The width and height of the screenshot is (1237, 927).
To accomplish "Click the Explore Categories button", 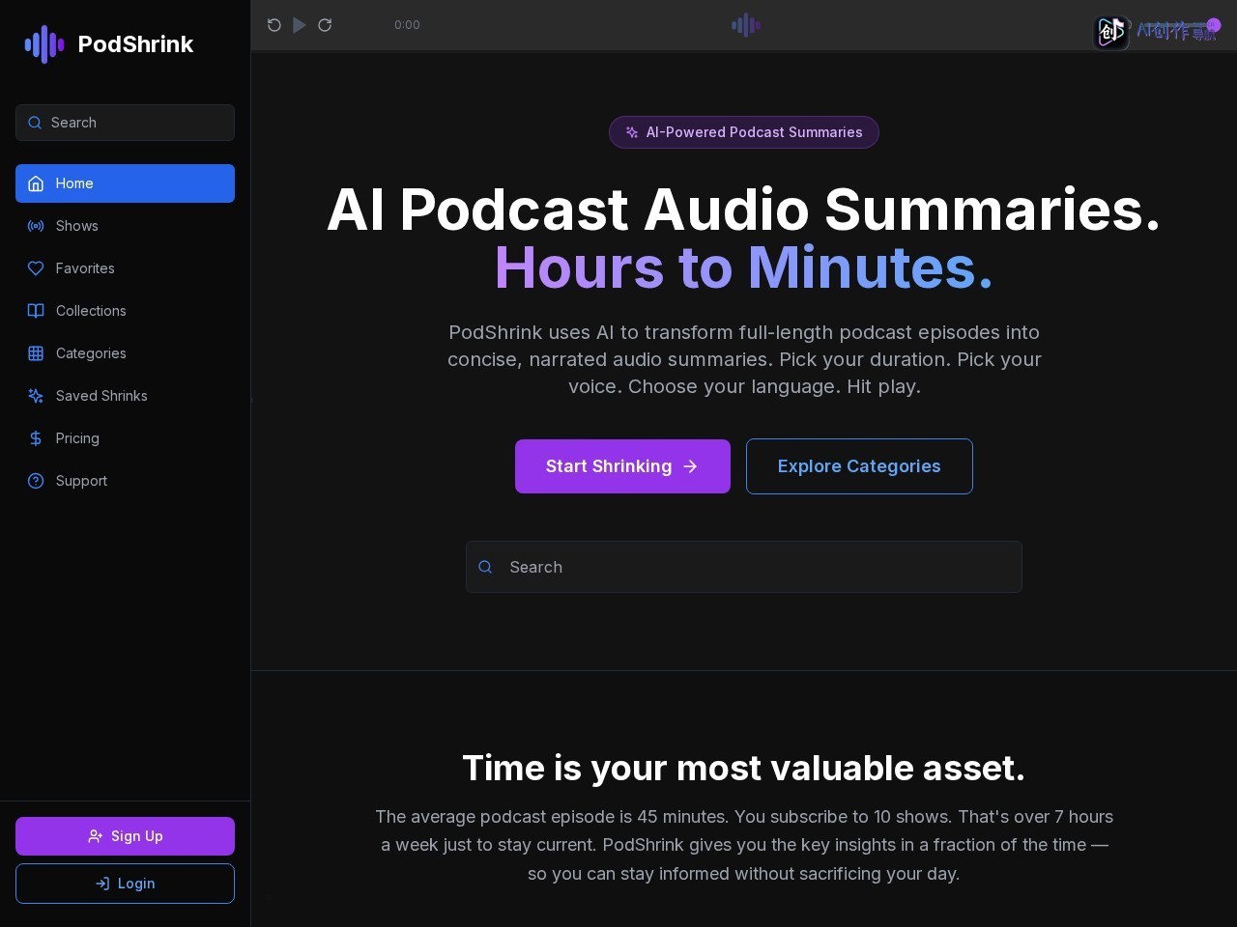I will tap(859, 466).
